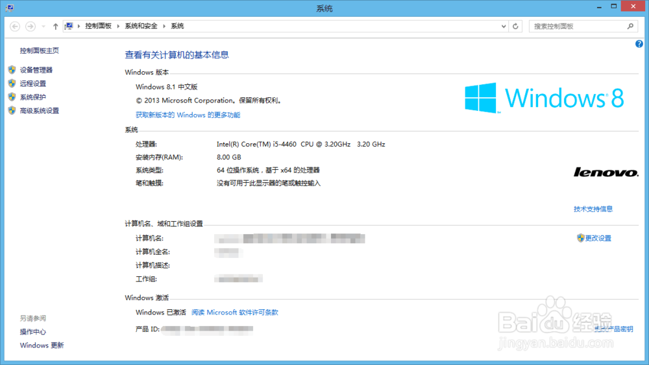Click shield icon beside 系统保护

pyautogui.click(x=12, y=97)
